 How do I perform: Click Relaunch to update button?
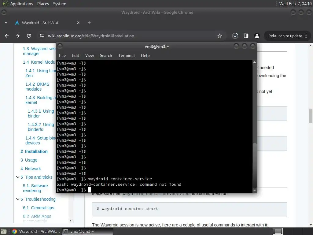pos(285,36)
